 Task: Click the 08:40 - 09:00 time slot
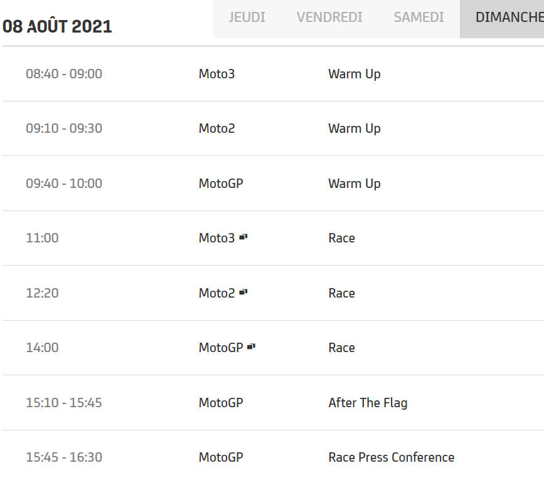(x=64, y=74)
